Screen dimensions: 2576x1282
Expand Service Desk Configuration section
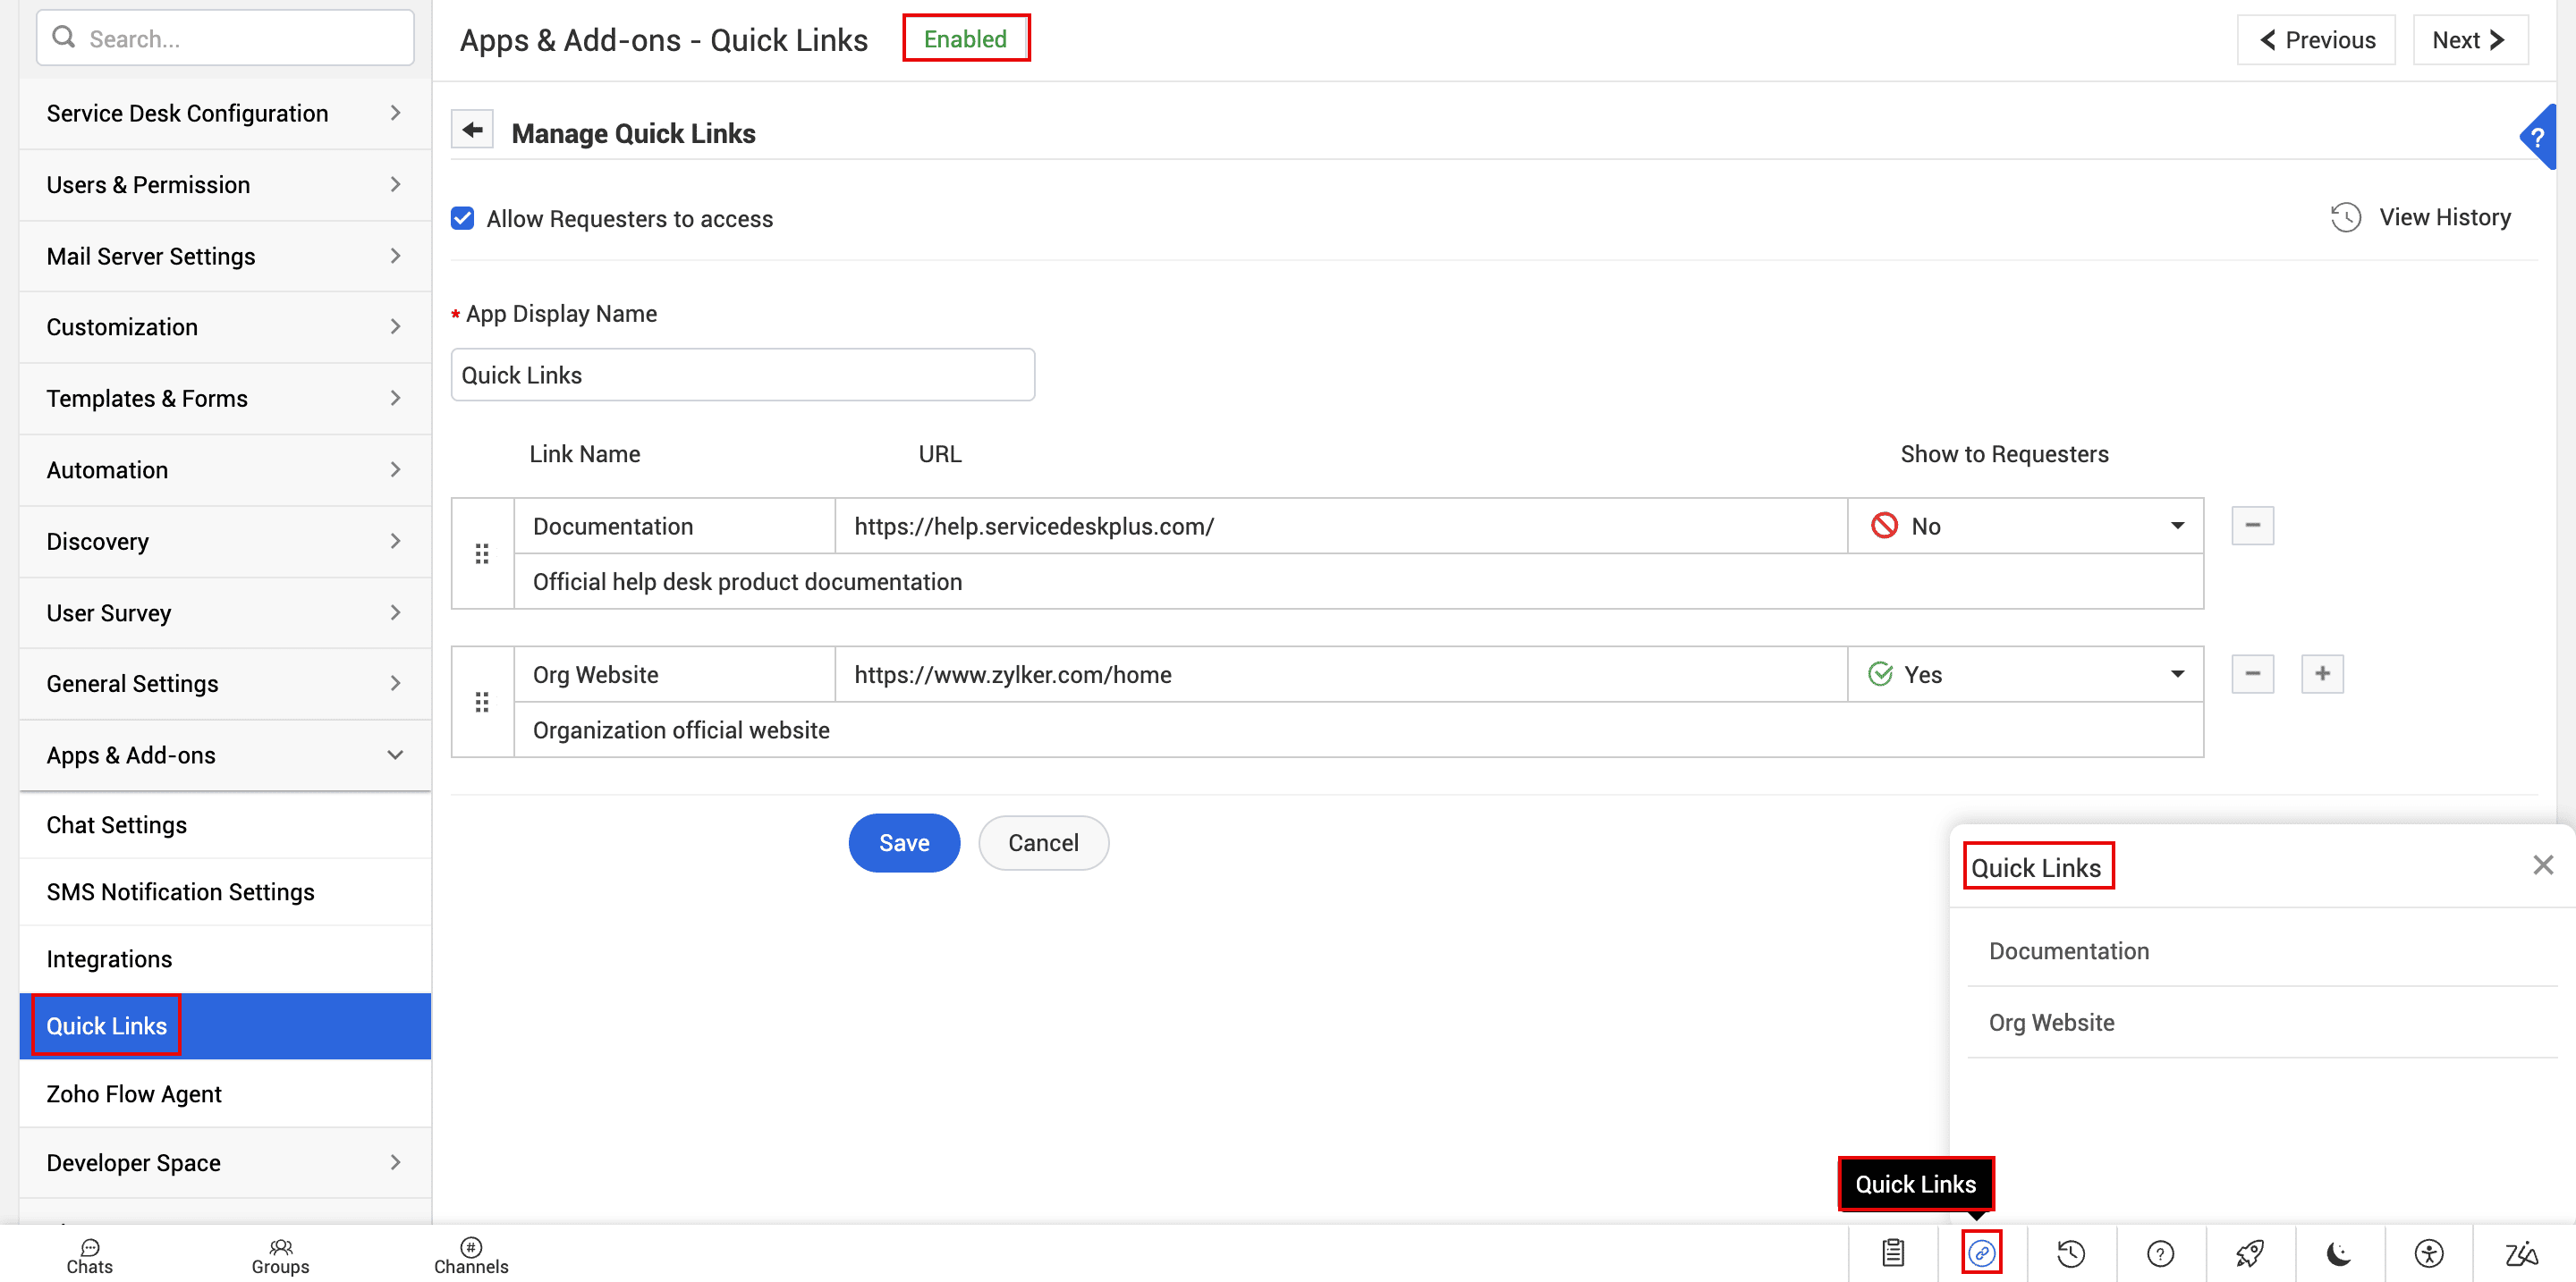225,113
